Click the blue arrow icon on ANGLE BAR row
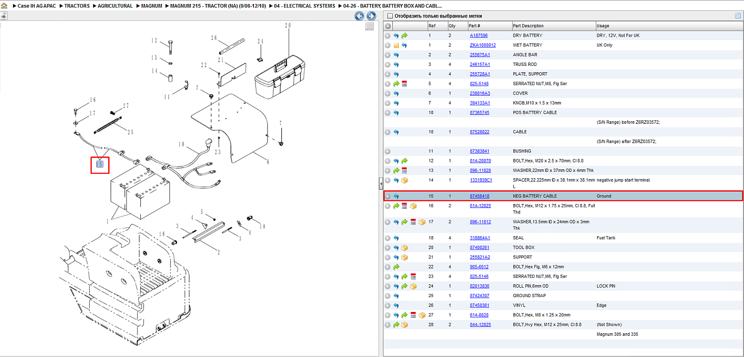This screenshot has height=357, width=744. pyautogui.click(x=396, y=55)
